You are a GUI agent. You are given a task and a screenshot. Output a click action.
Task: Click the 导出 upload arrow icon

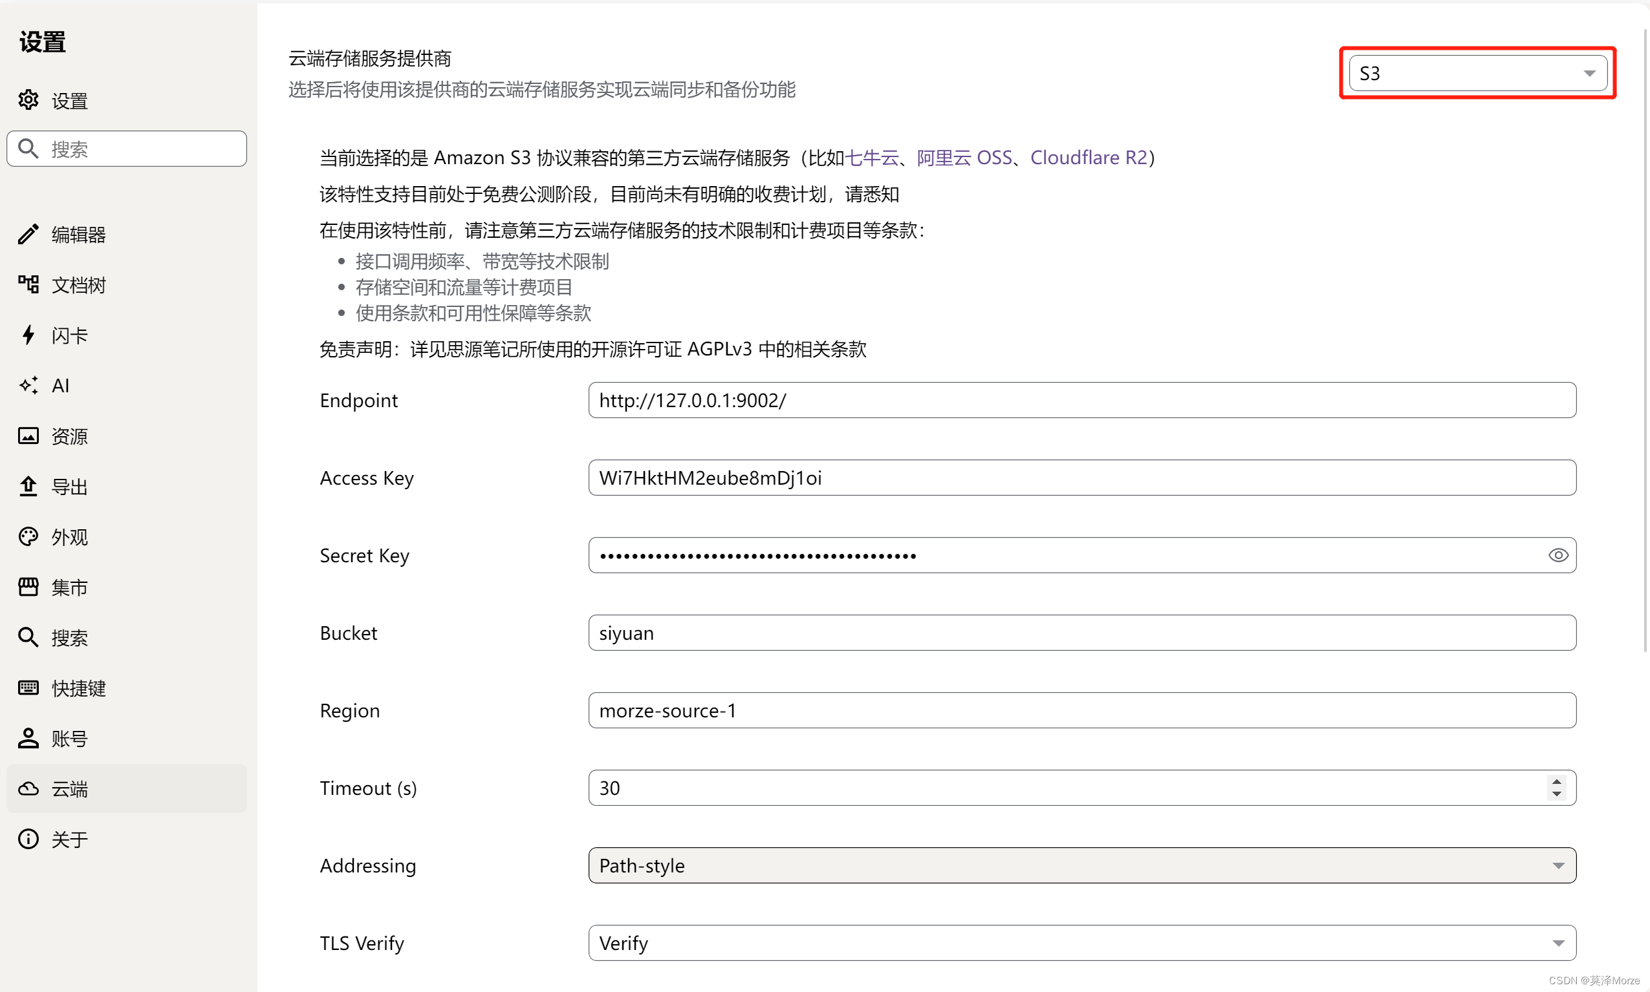click(x=28, y=486)
